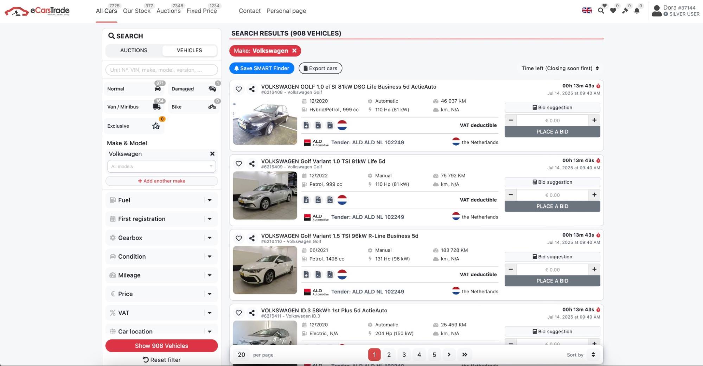Filter by Damaged vehicle type
This screenshot has height=366, width=703.
coord(194,89)
